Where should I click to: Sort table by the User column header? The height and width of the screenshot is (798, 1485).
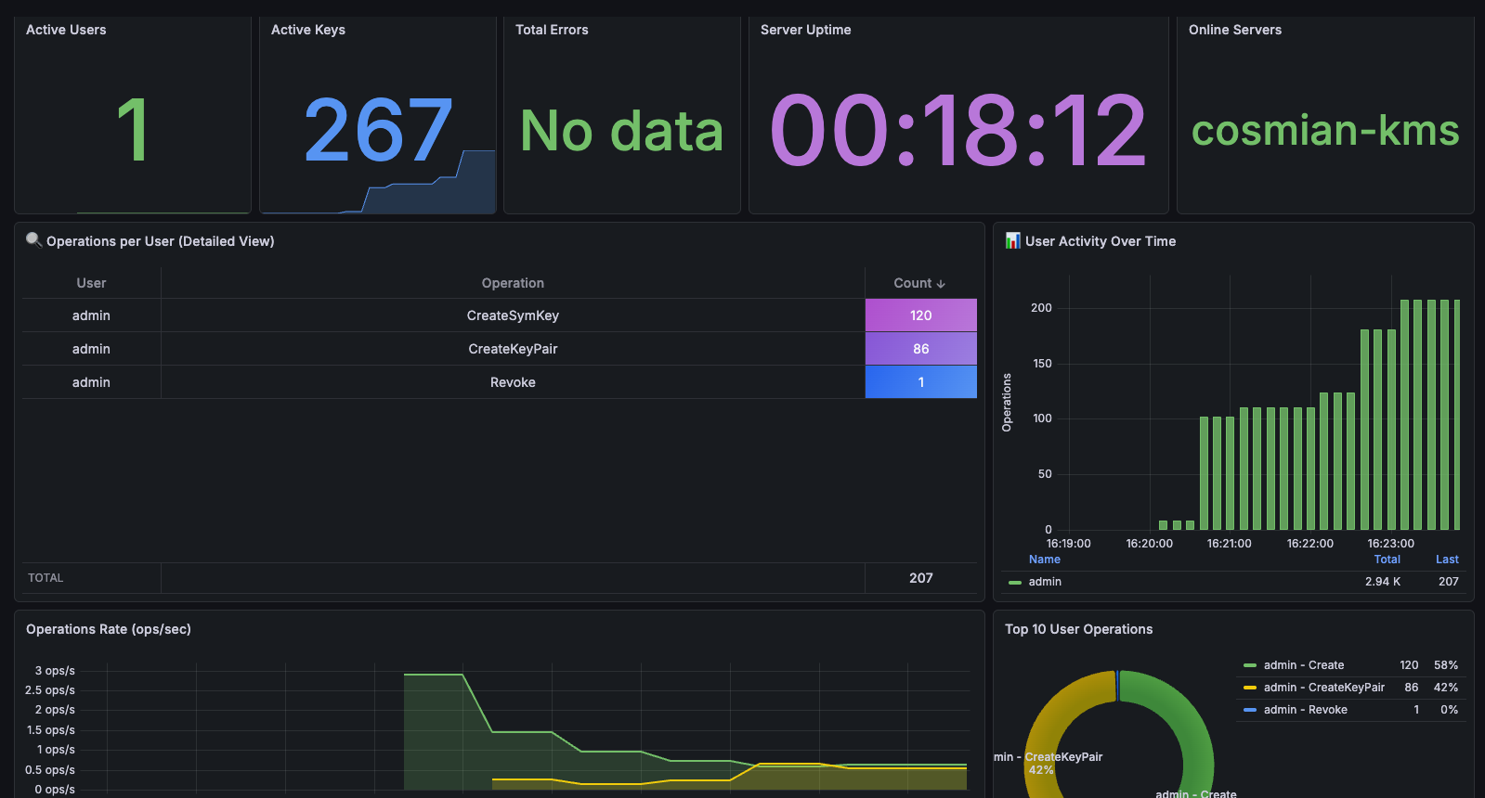pyautogui.click(x=91, y=283)
